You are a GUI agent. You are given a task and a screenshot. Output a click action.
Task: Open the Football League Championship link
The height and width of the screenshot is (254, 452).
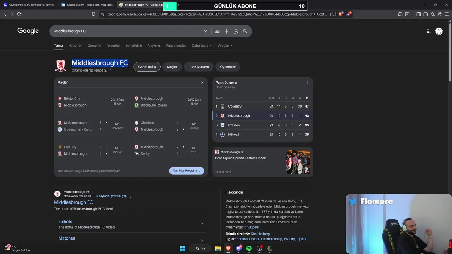coord(259,239)
